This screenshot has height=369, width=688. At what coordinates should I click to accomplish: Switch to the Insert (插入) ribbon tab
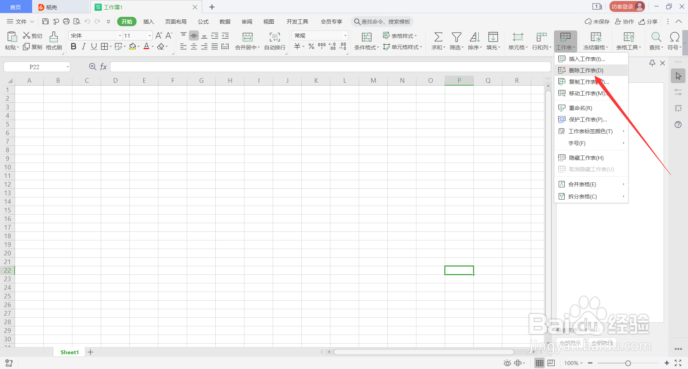point(148,21)
